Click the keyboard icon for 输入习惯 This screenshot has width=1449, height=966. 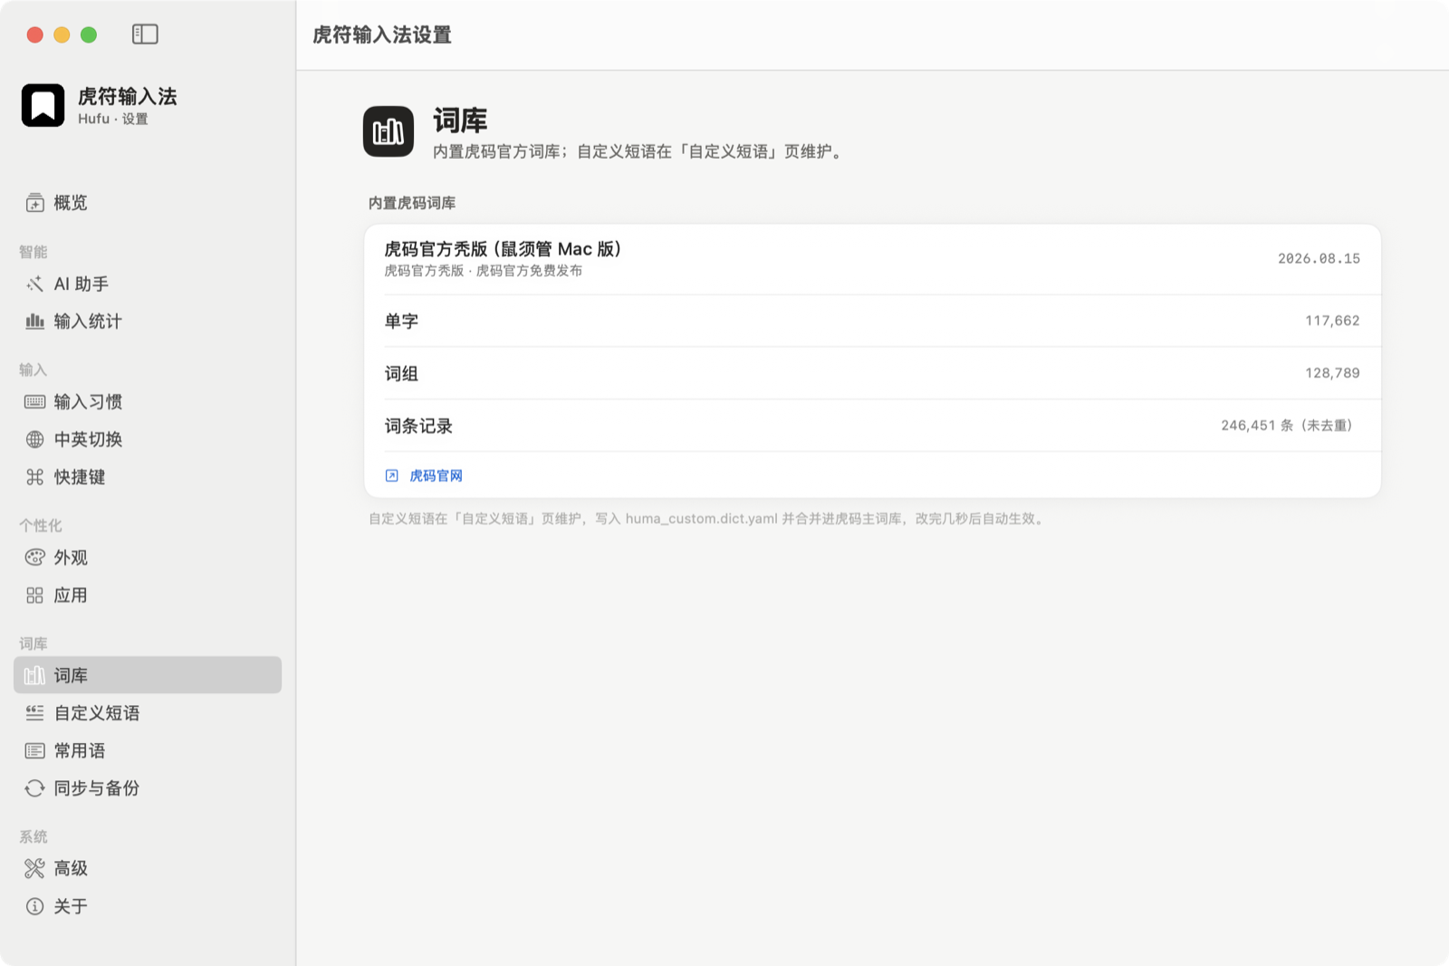tap(34, 402)
